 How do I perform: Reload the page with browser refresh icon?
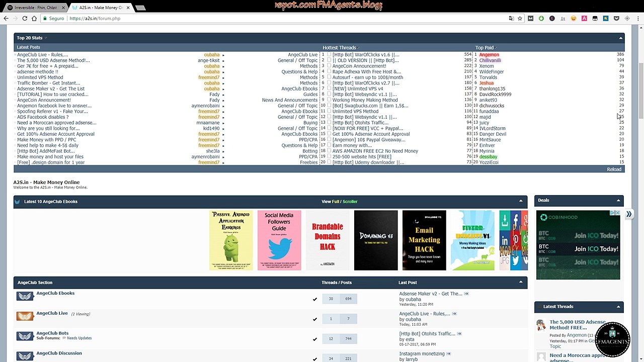click(25, 19)
